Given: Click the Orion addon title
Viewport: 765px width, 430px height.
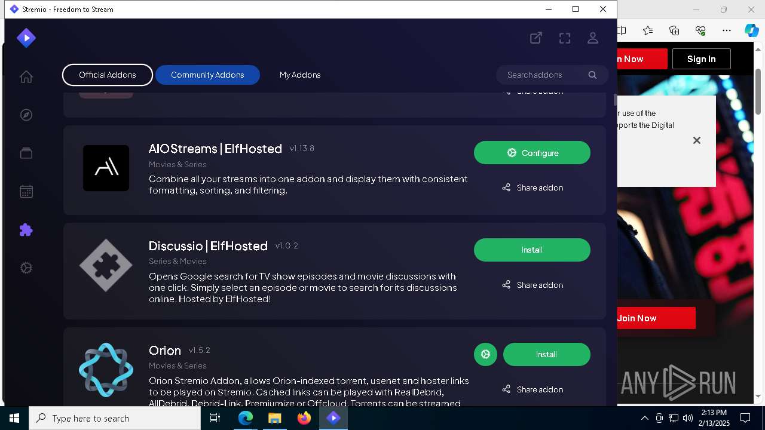Looking at the screenshot, I should tap(165, 351).
